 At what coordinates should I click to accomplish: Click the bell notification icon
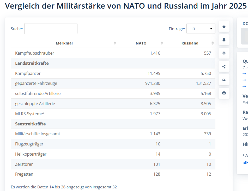[224, 40]
